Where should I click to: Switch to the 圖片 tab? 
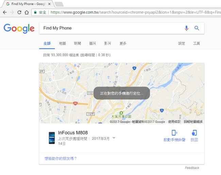point(92,43)
